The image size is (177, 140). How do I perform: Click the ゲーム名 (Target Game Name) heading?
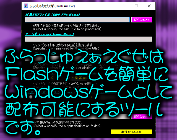click(x=49, y=34)
